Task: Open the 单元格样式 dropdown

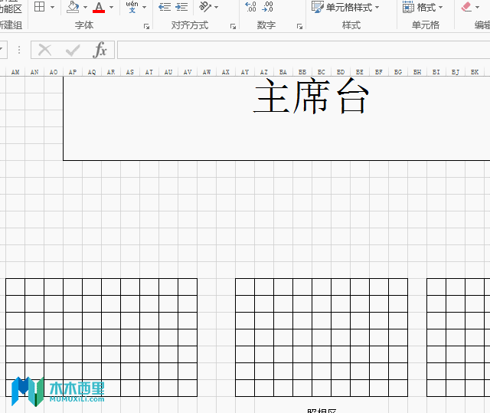Action: (345, 7)
